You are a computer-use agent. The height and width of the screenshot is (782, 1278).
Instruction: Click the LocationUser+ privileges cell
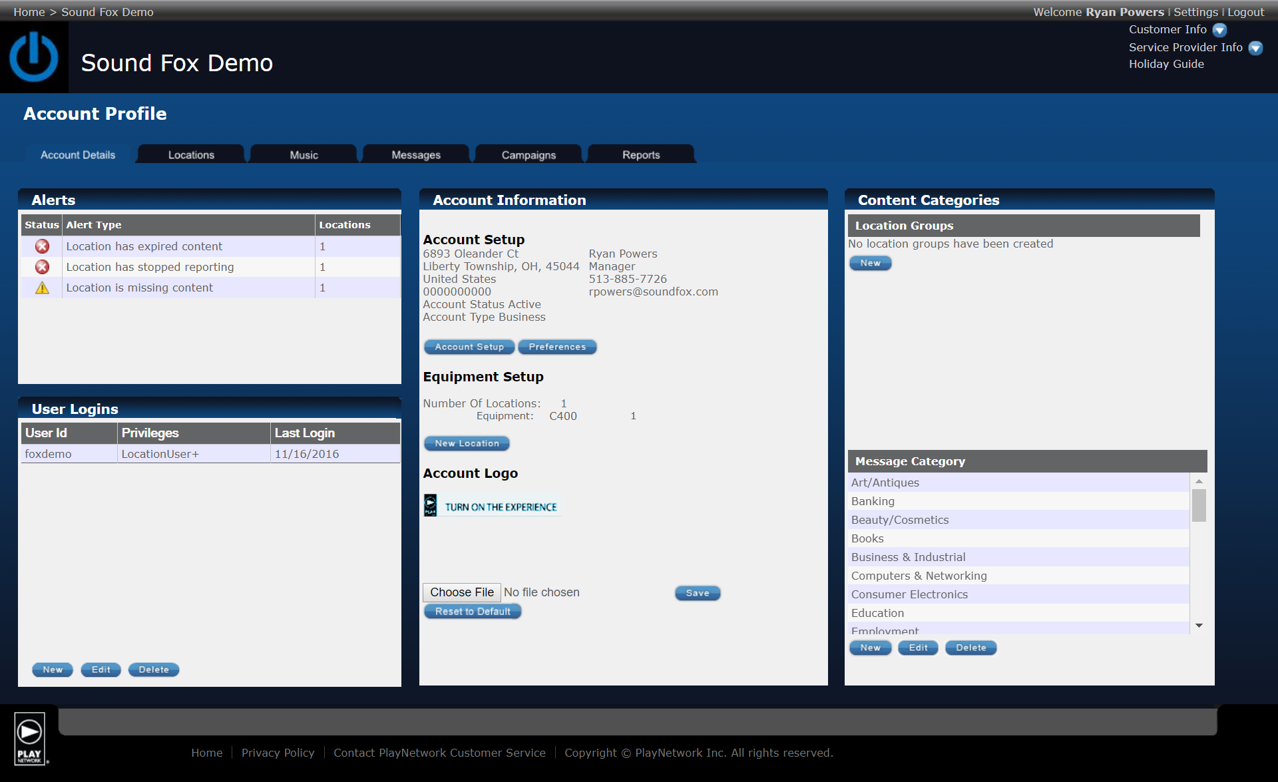point(194,454)
